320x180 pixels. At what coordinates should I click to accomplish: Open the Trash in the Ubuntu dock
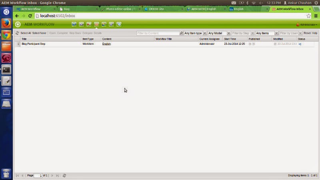[6, 174]
